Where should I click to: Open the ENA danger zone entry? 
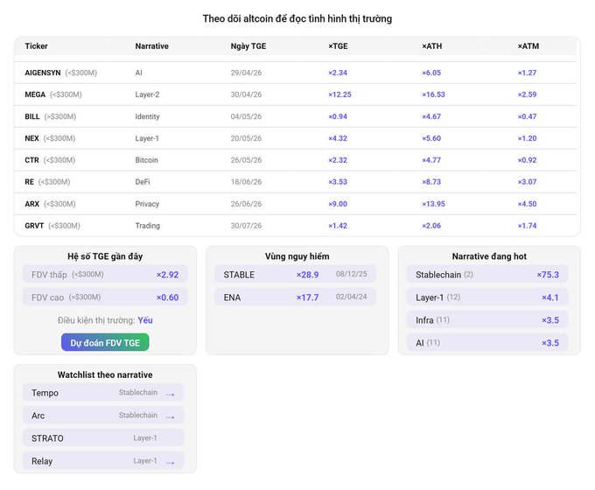[x=295, y=297]
